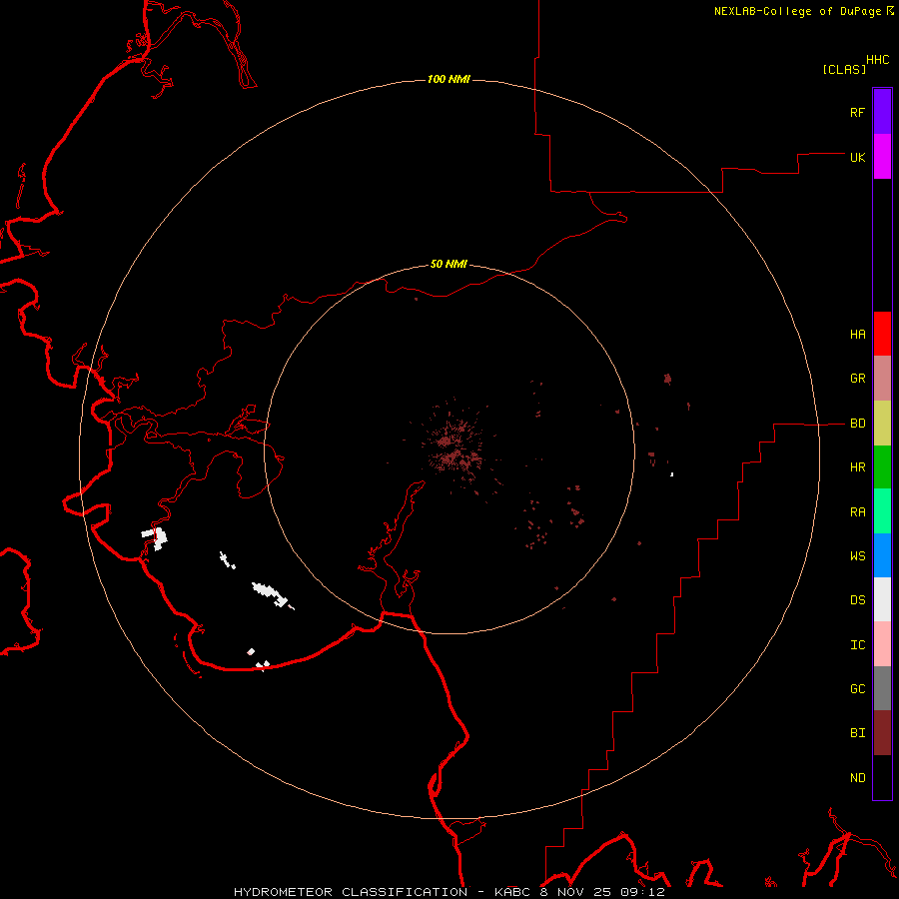Click the ND legend label
This screenshot has width=899, height=899.
(858, 777)
